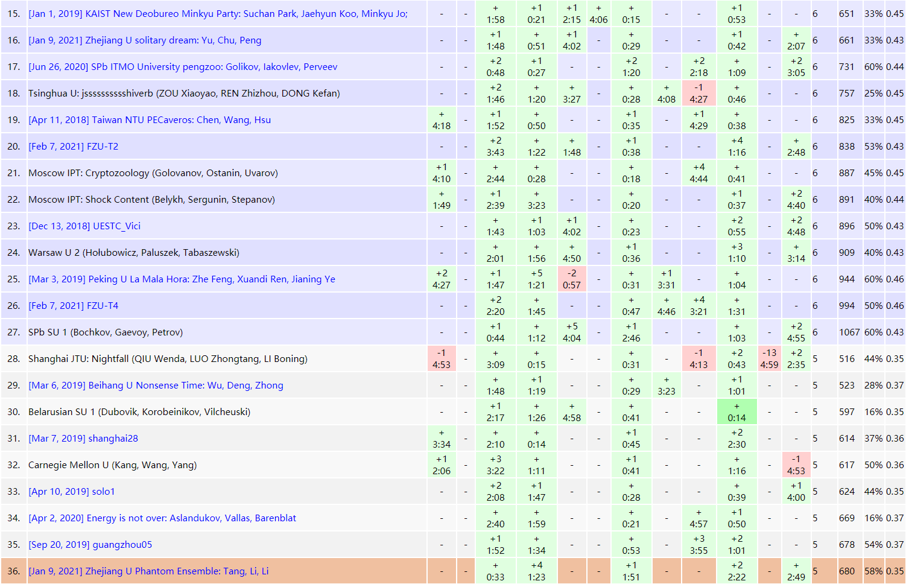The height and width of the screenshot is (584, 906).
Task: Select the red -2 0:57 cell
Action: 572,279
